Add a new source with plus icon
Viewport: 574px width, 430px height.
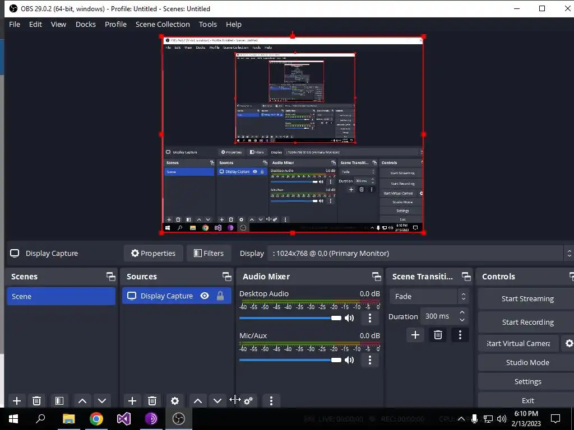click(132, 401)
